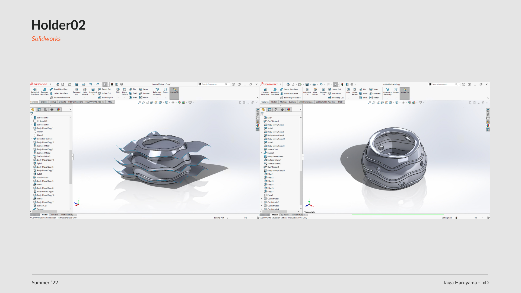The height and width of the screenshot is (293, 521).
Task: Toggle Instant3D in the right window
Action: [405, 91]
